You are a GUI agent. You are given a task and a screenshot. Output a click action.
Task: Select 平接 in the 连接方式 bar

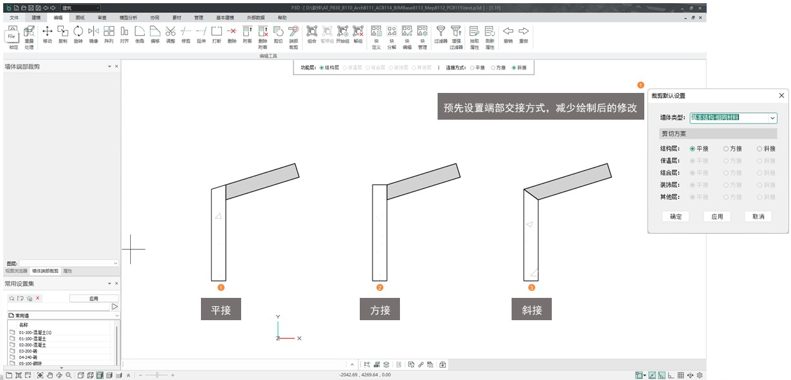(x=477, y=67)
